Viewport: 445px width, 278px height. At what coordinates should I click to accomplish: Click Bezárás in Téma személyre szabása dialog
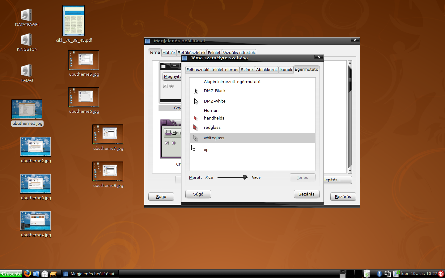tap(306, 194)
